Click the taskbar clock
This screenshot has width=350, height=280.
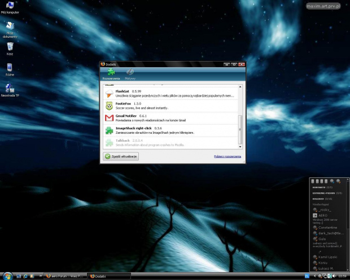click(x=343, y=276)
